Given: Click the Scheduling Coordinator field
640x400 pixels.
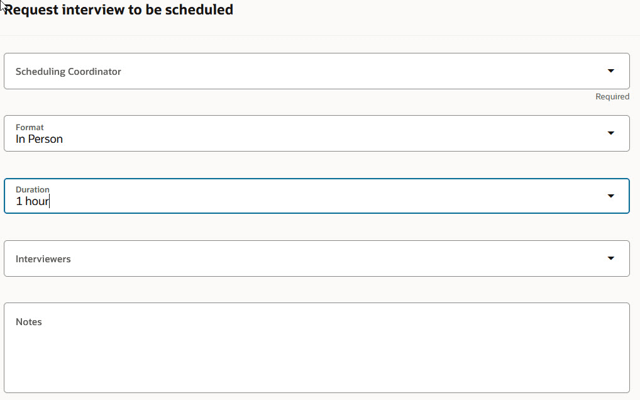Looking at the screenshot, I should [x=251, y=71].
